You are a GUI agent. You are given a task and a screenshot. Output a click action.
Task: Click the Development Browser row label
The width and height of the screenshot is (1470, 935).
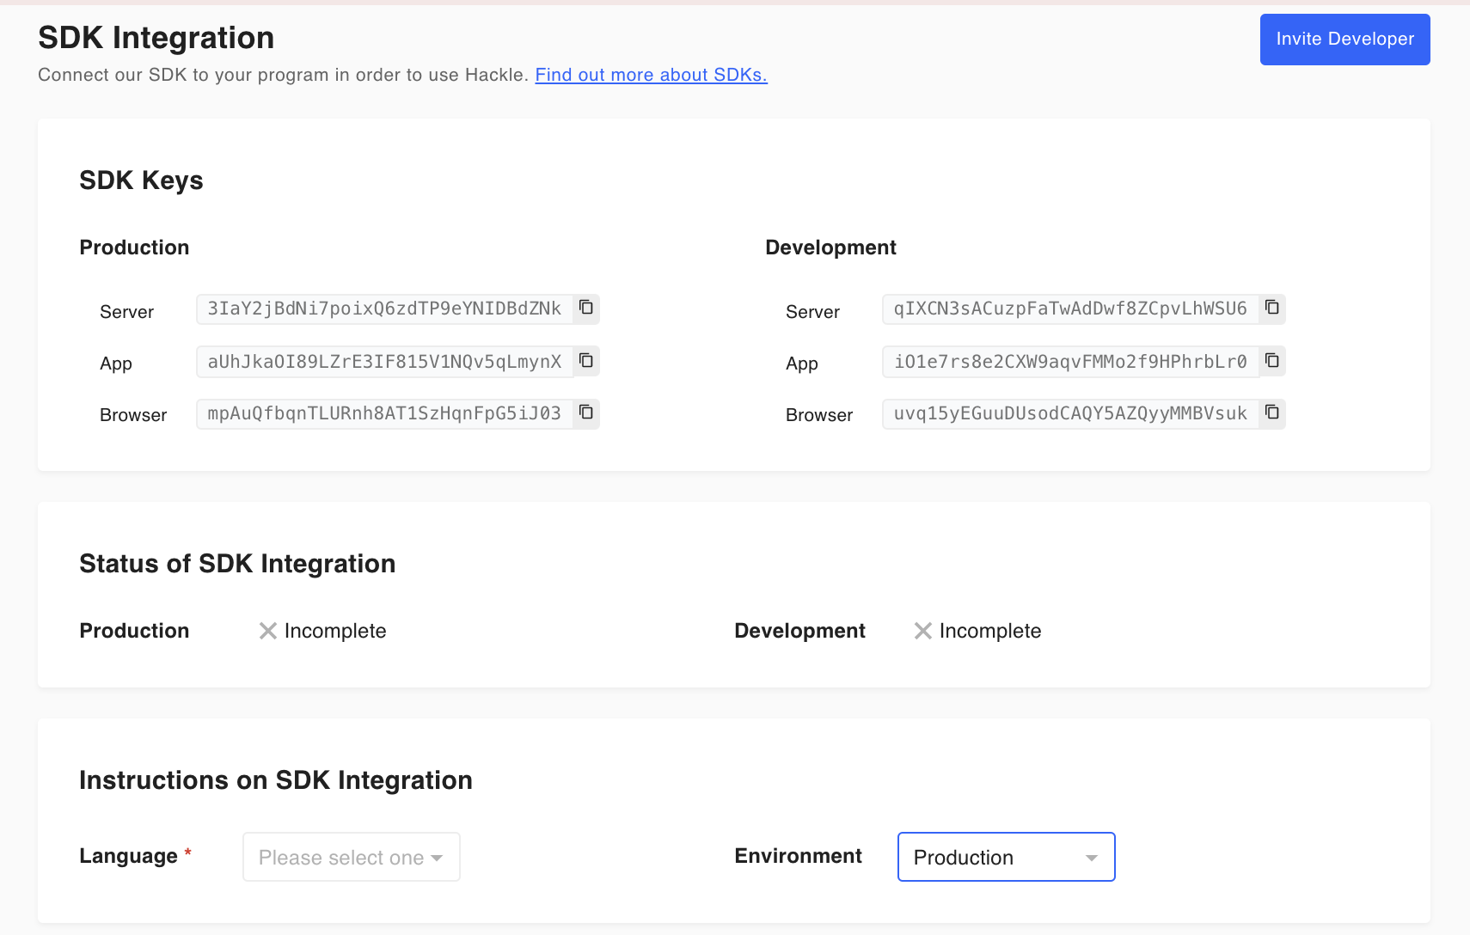pyautogui.click(x=819, y=415)
